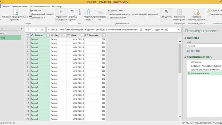Click text type icon on Вид column
This screenshot has height=125, width=222.
pyautogui.click(x=52, y=35)
